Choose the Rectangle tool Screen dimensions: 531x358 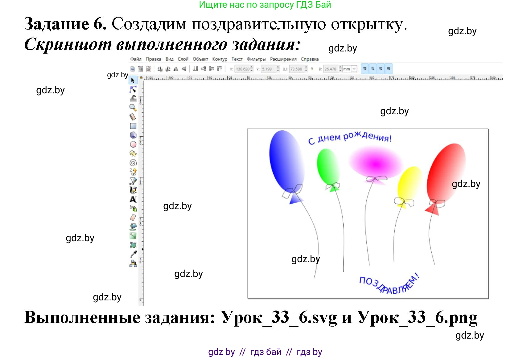(x=133, y=126)
